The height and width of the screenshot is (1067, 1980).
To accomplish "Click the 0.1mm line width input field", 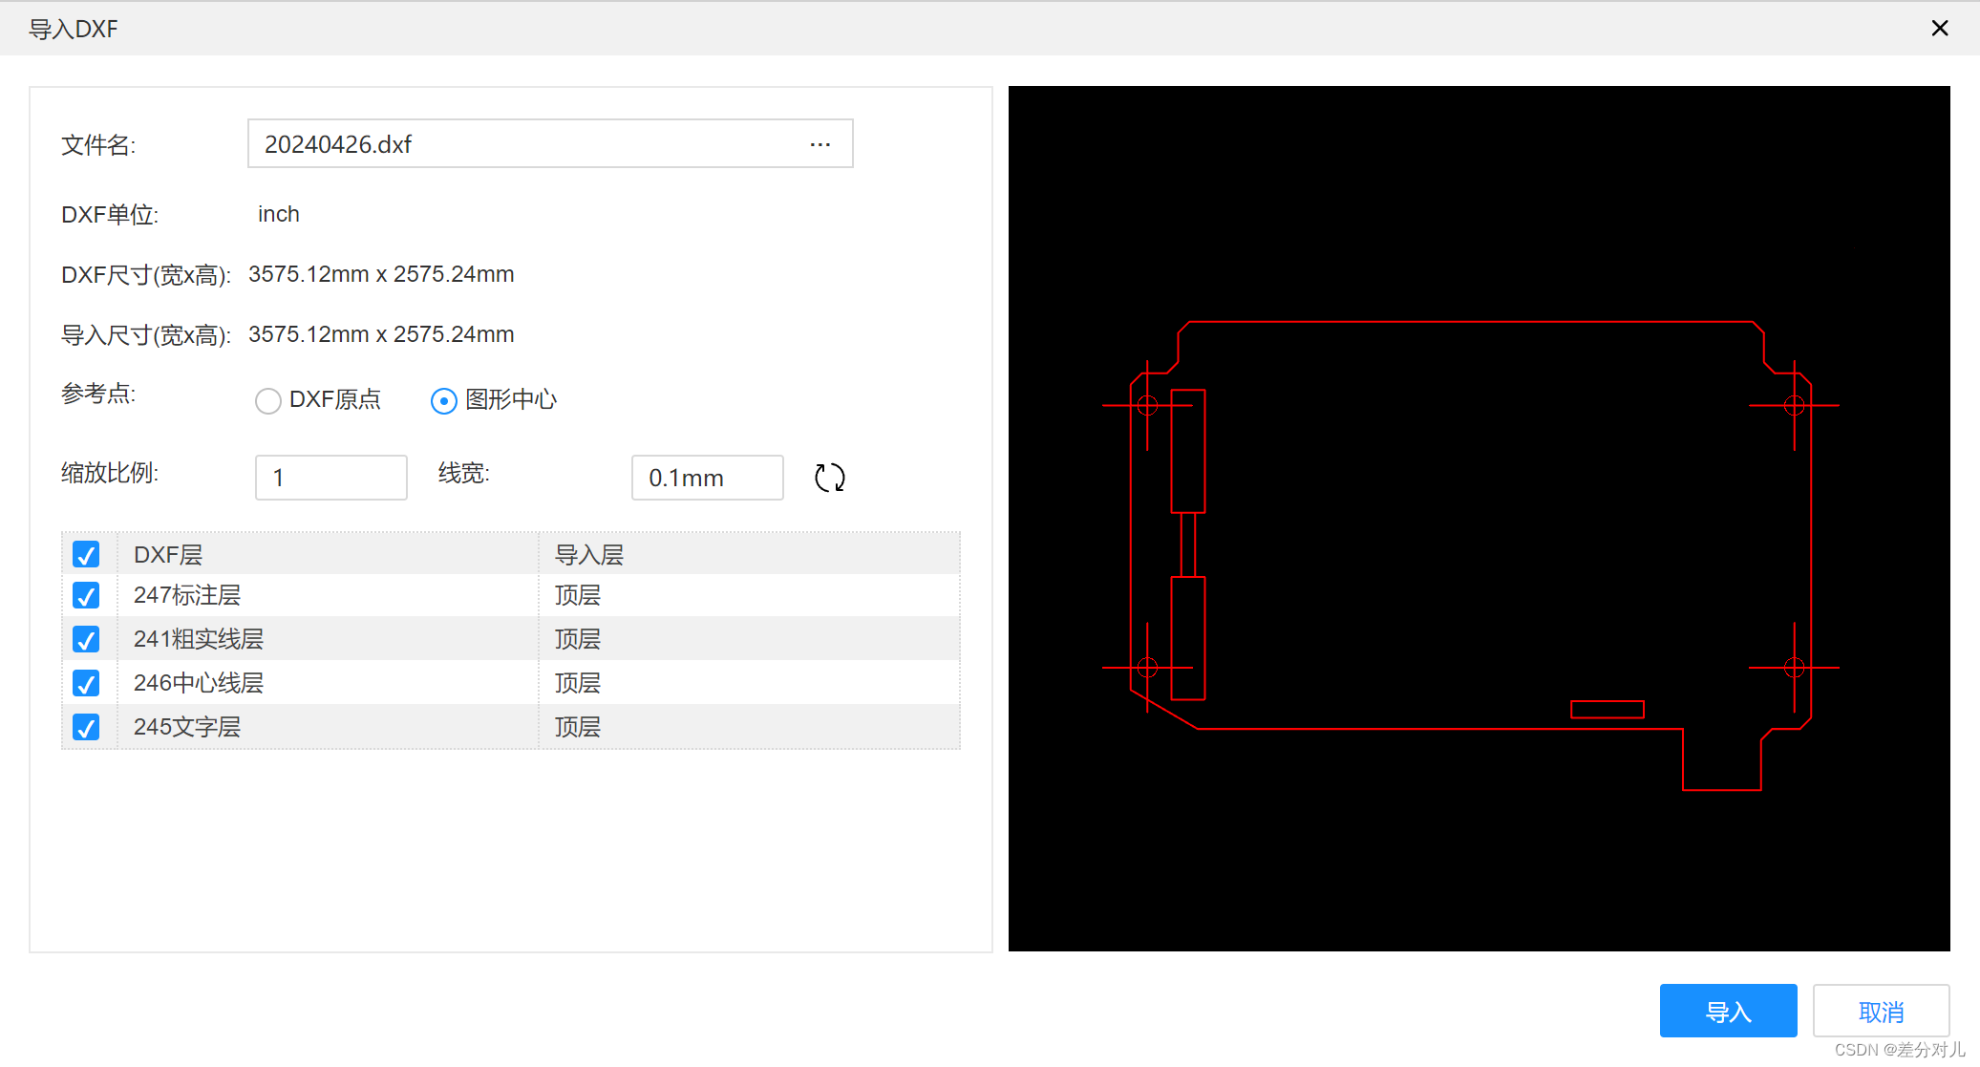I will [707, 478].
